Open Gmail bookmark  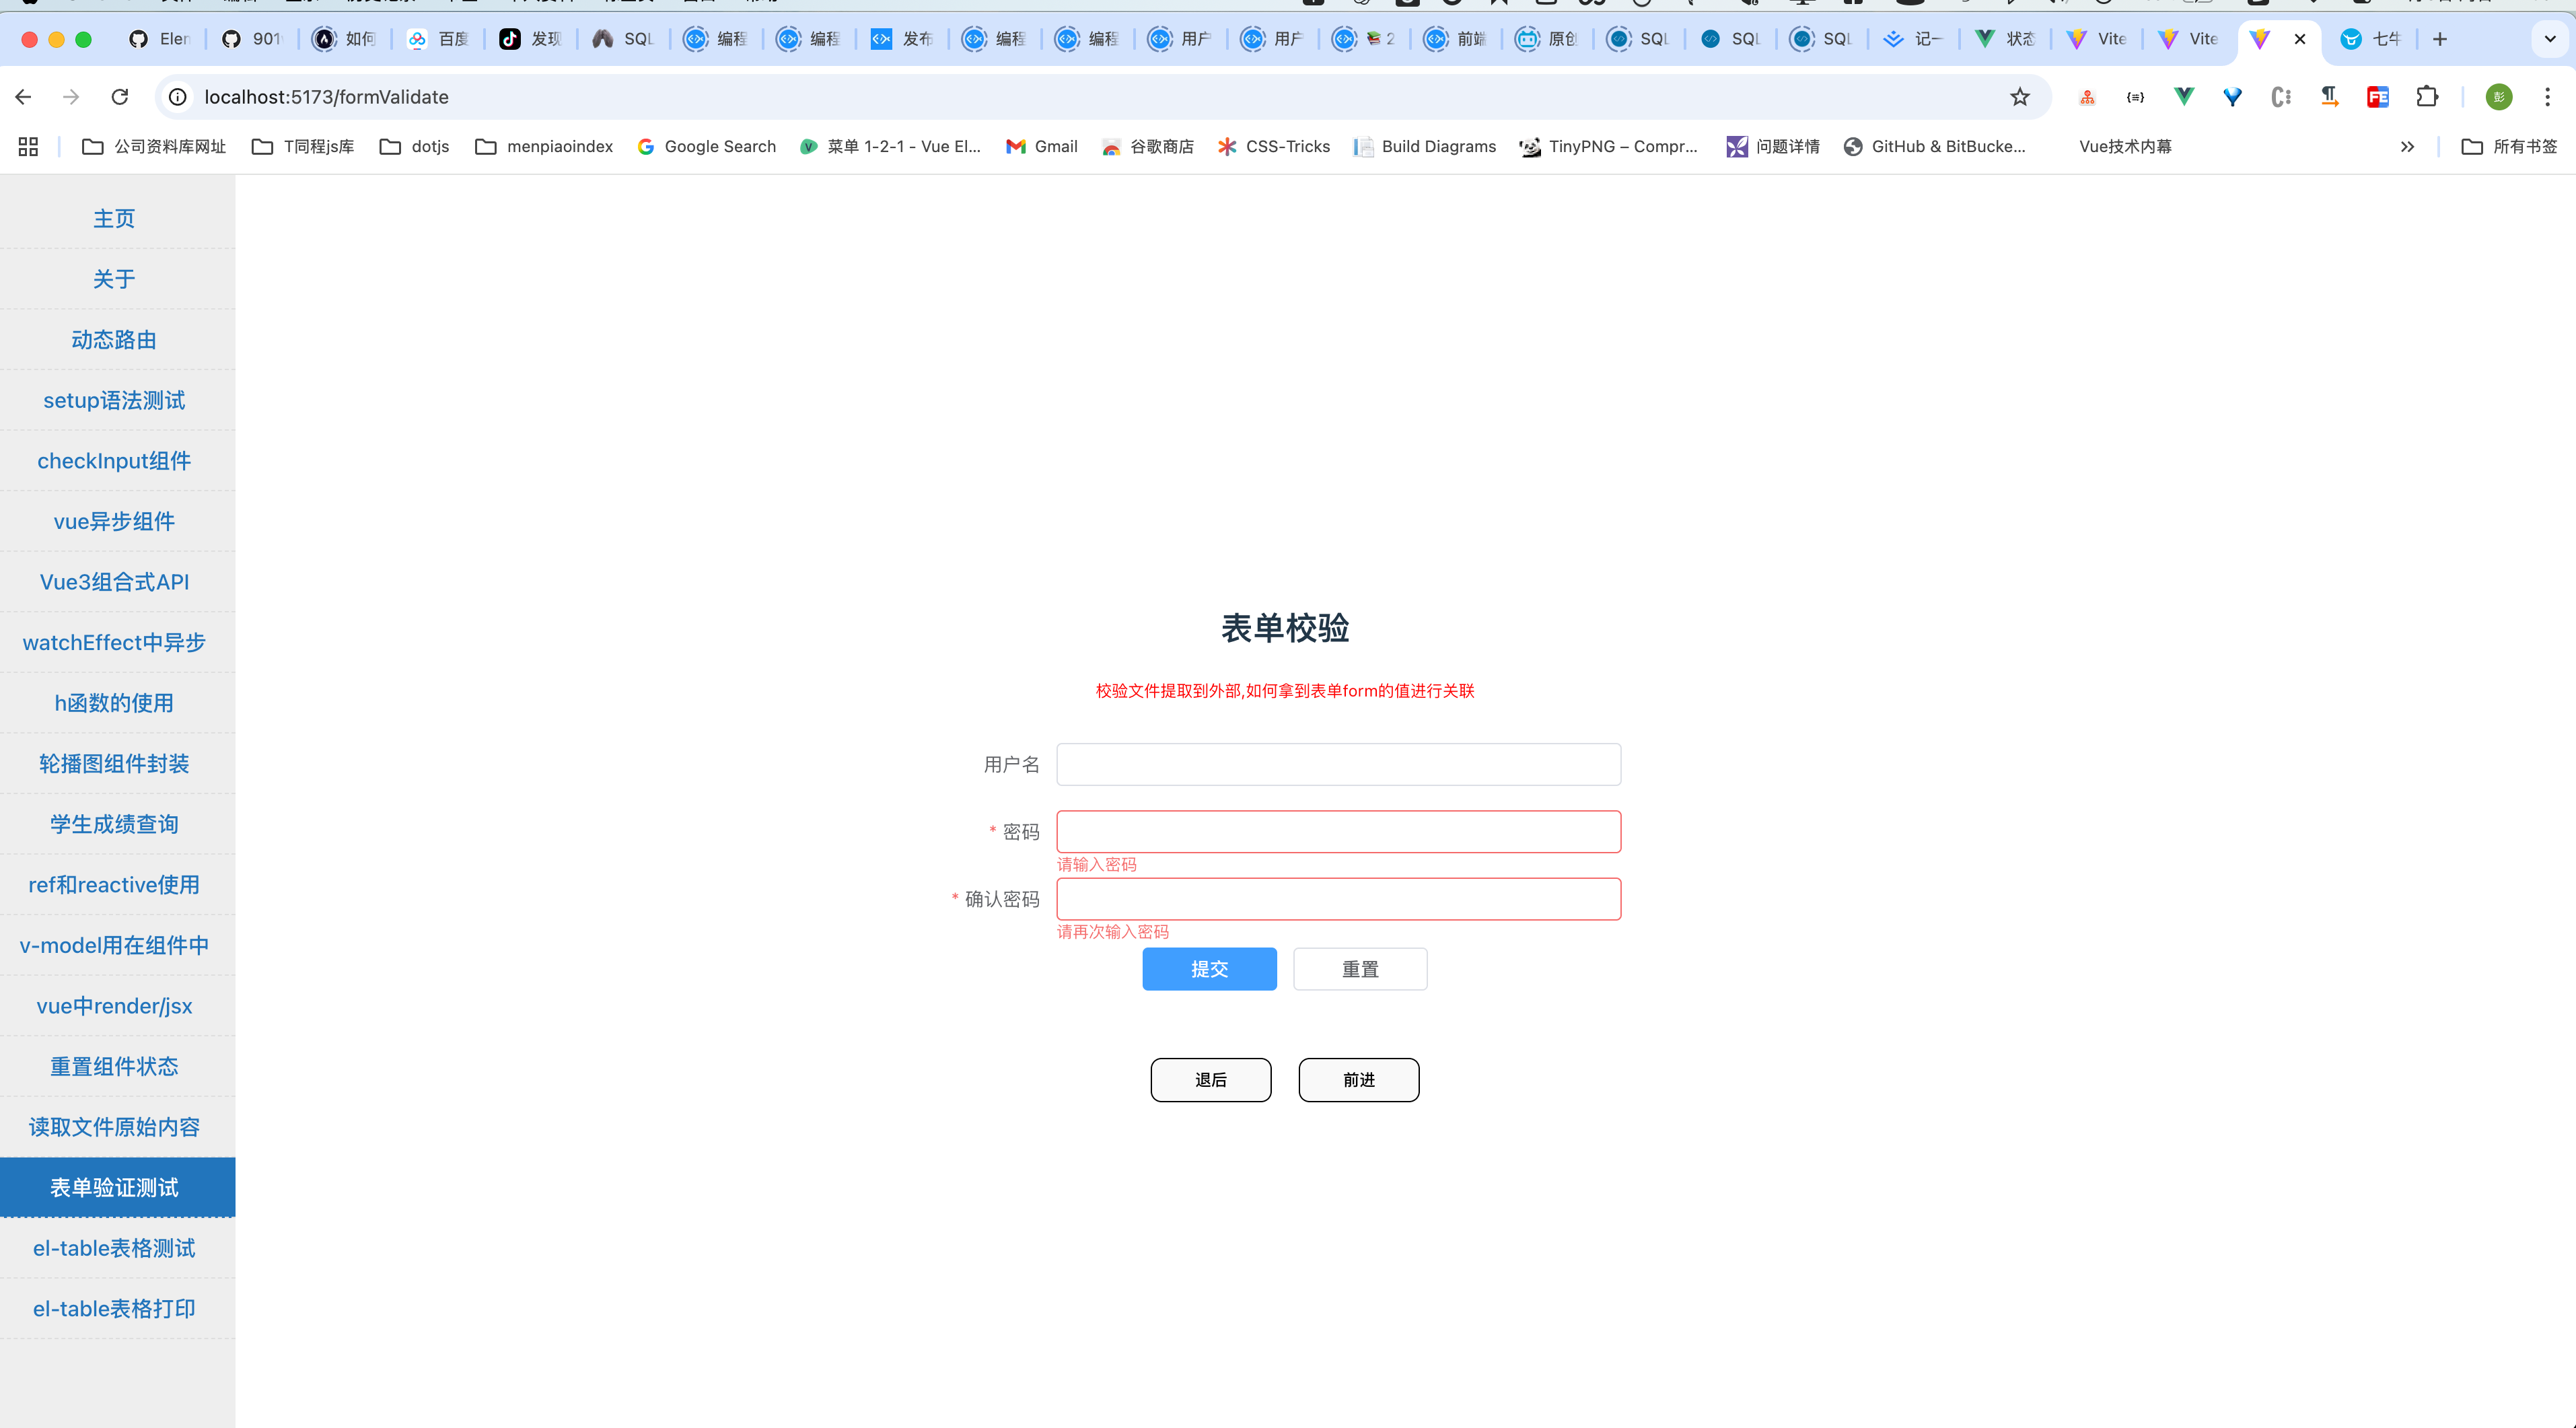(1041, 147)
